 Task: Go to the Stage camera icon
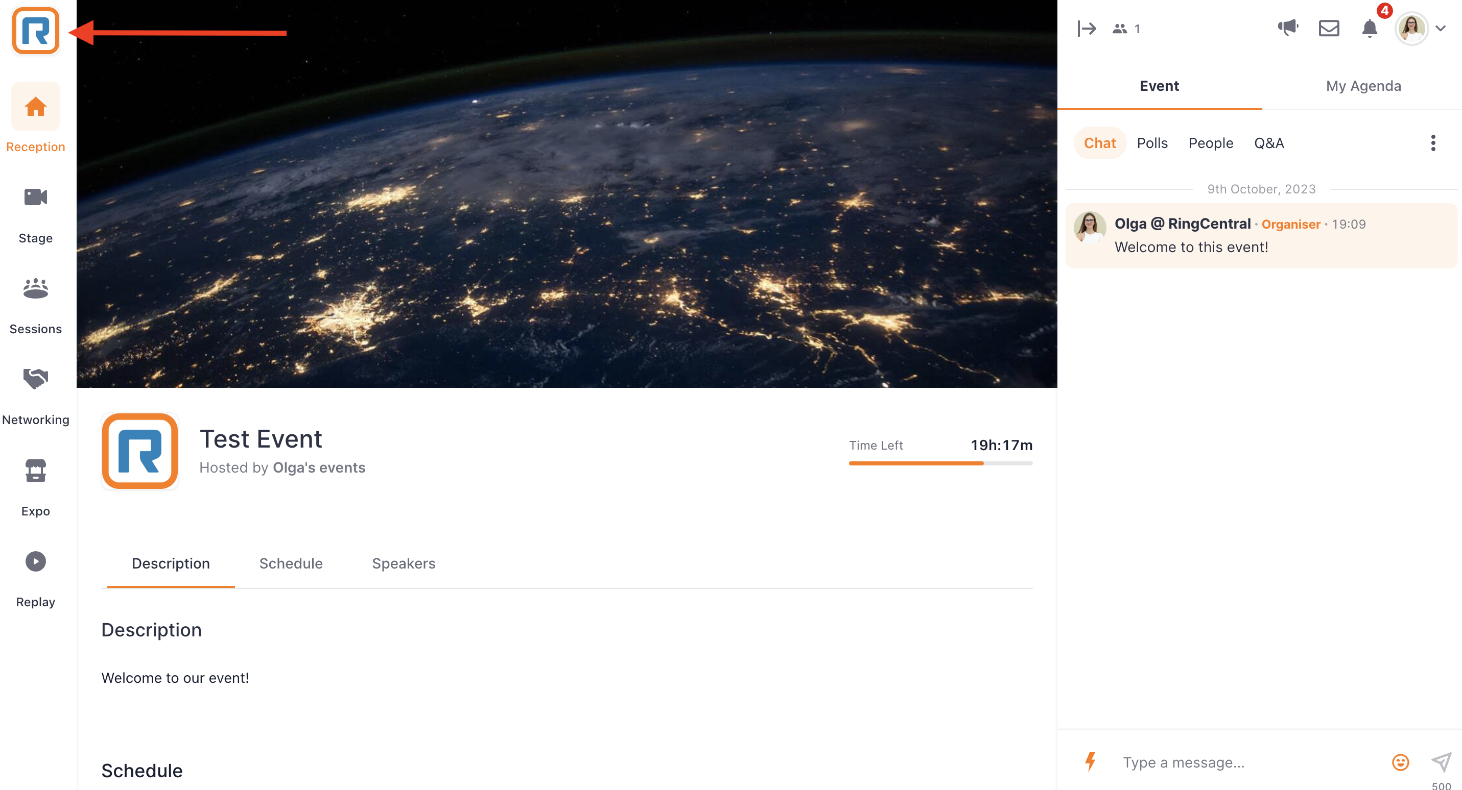pos(36,197)
